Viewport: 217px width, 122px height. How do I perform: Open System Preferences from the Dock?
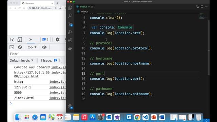pos(101,117)
